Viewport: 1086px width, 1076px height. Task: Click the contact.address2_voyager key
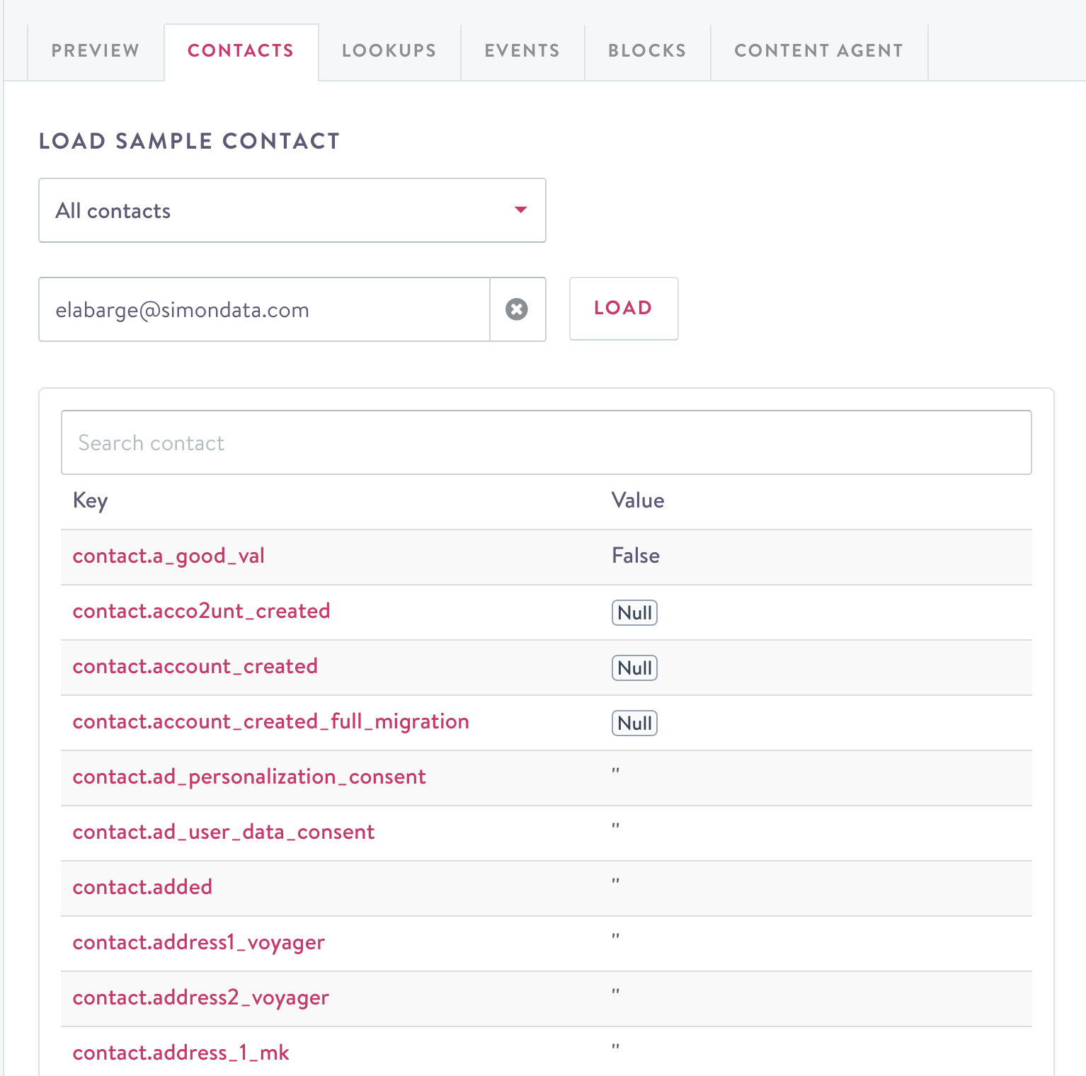[x=201, y=998]
